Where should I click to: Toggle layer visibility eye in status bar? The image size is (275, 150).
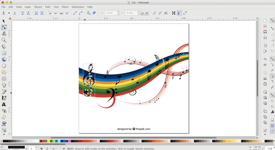[41, 148]
